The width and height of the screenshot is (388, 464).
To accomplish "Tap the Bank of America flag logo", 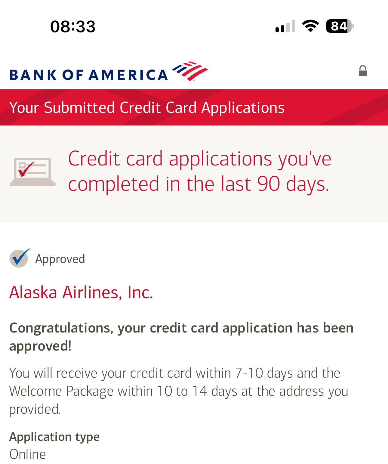I will click(x=190, y=71).
